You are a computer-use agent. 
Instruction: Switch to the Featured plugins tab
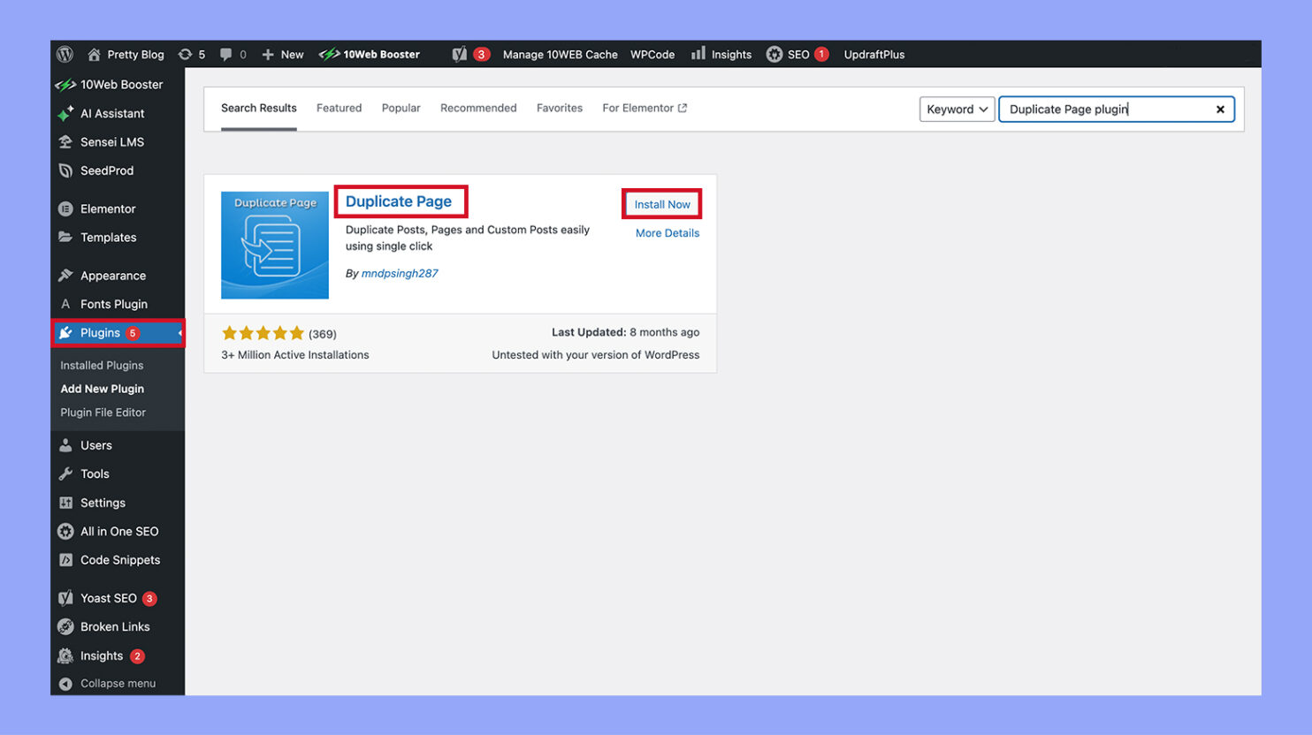339,107
